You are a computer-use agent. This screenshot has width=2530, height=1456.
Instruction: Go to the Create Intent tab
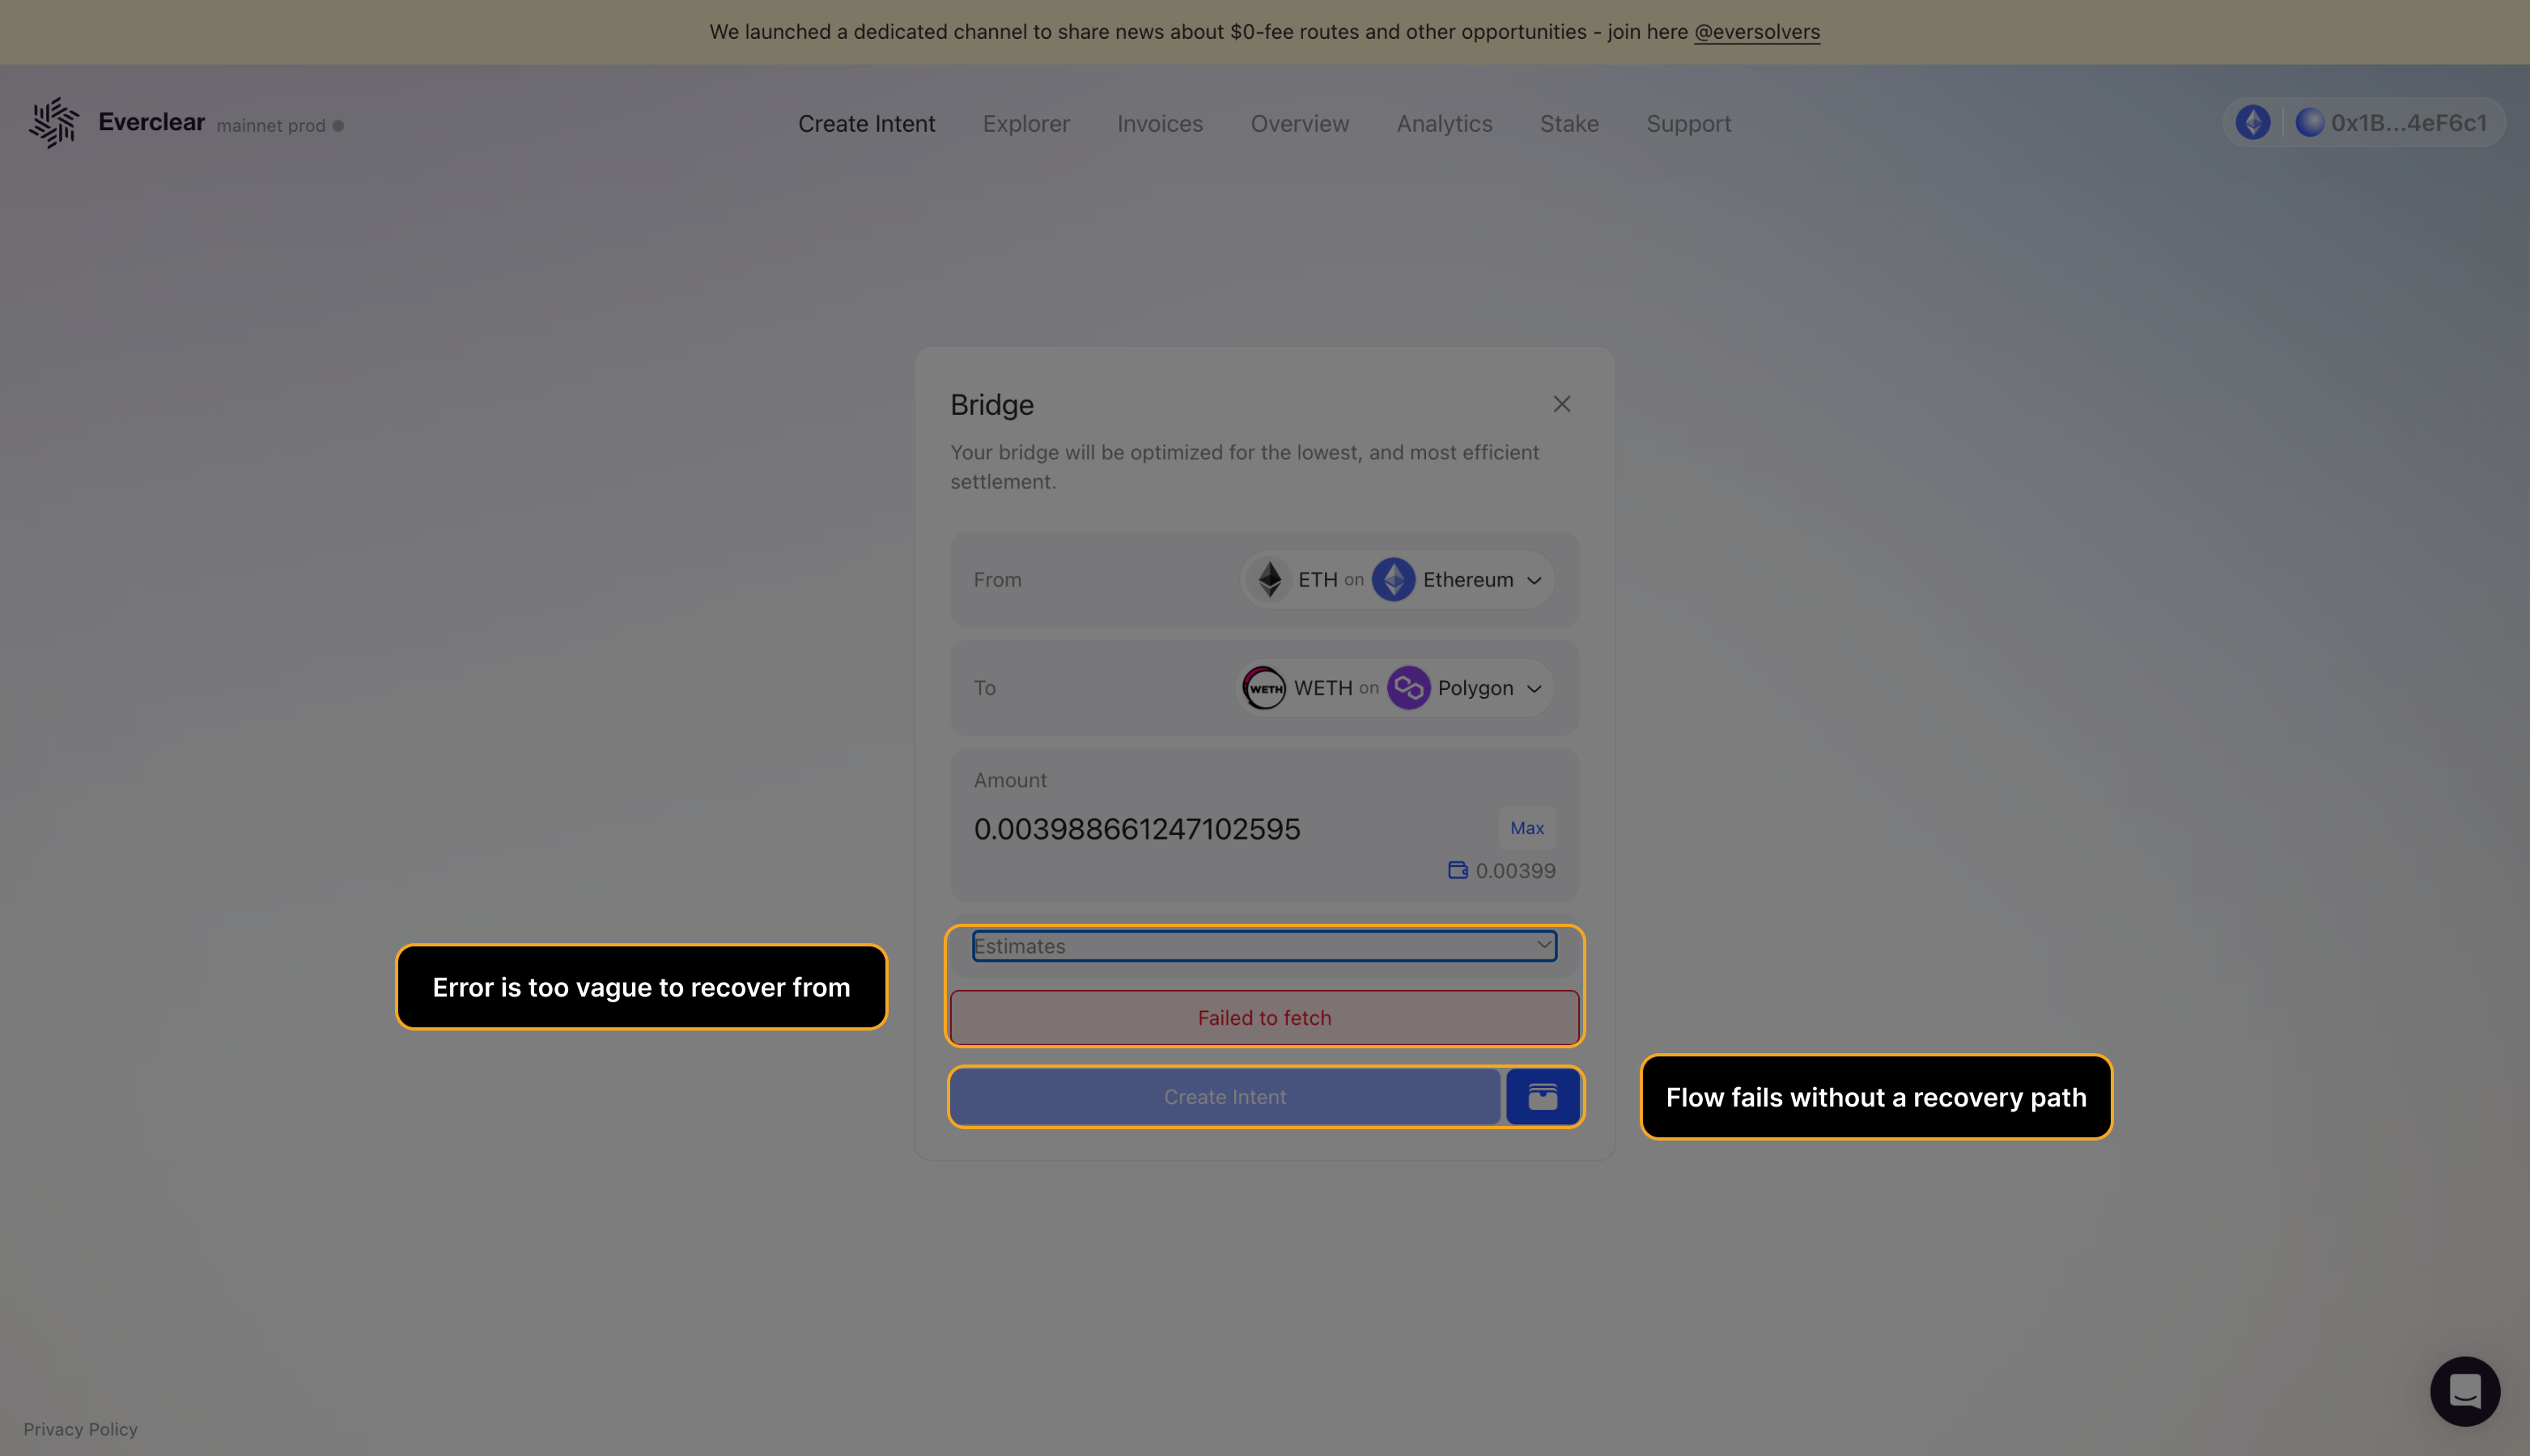pyautogui.click(x=866, y=124)
